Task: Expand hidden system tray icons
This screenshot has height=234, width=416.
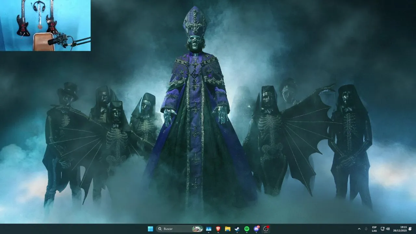Action: click(359, 229)
